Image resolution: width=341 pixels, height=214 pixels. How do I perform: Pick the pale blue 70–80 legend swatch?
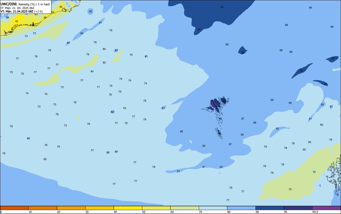click(x=213, y=208)
